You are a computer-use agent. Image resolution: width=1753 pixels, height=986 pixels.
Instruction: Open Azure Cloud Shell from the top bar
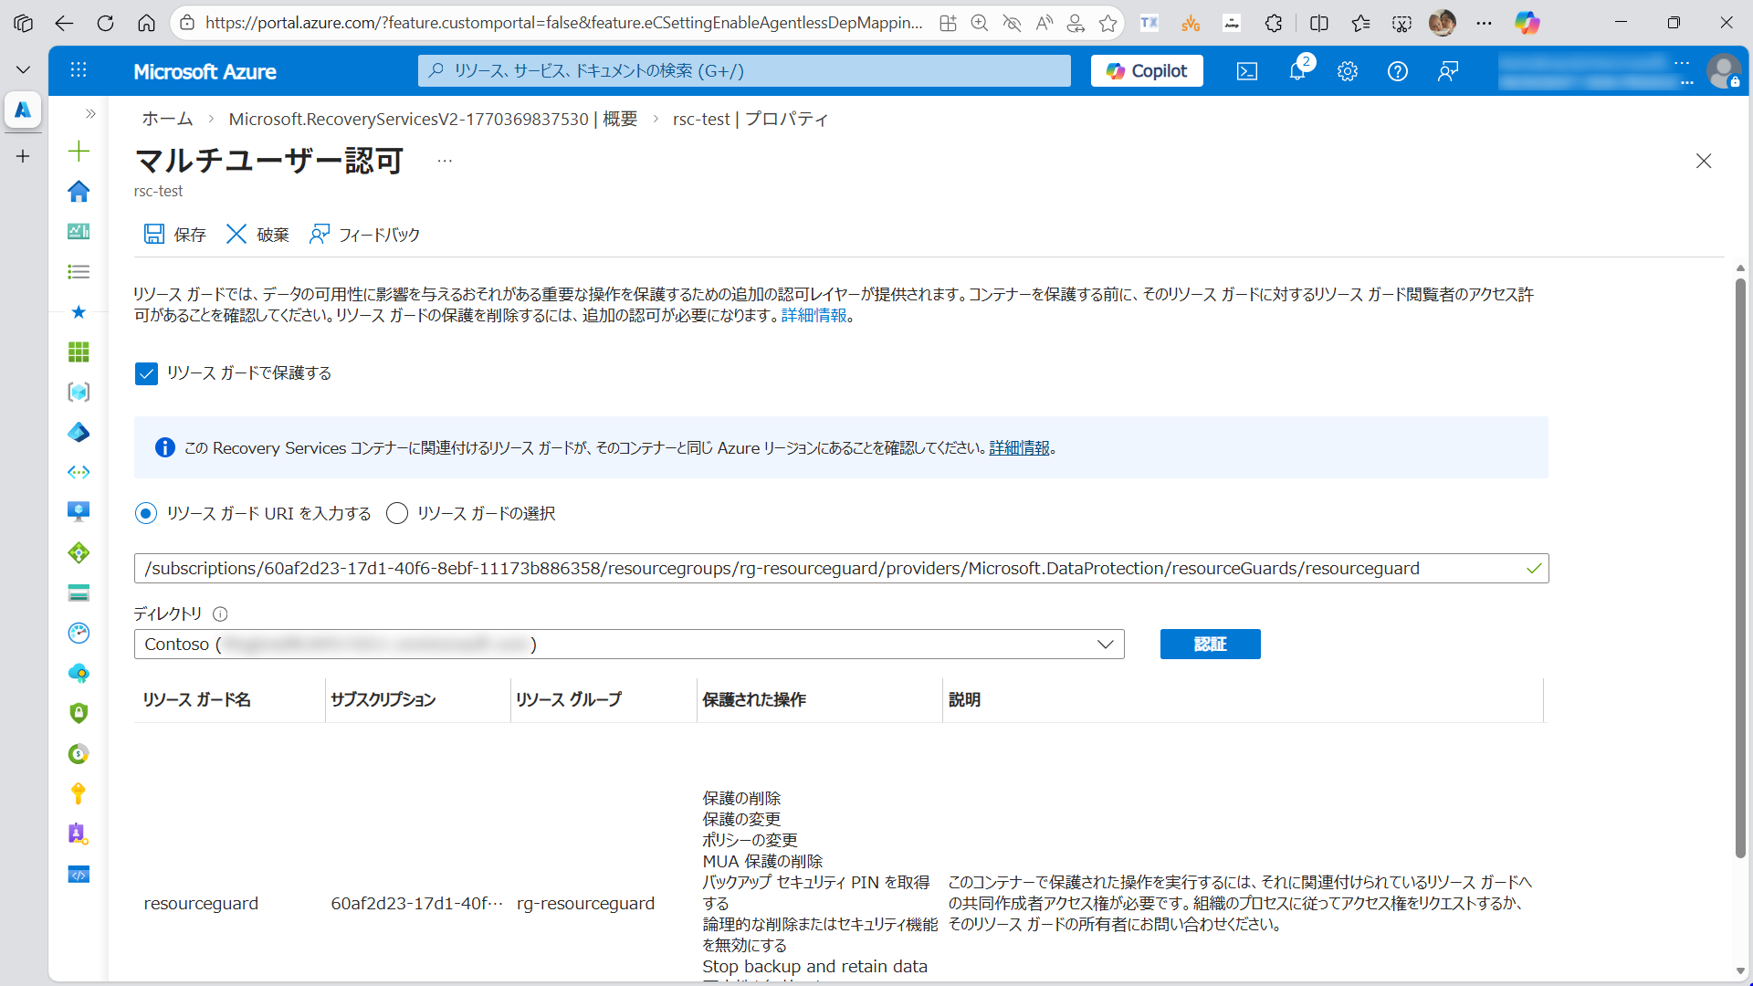1246,70
